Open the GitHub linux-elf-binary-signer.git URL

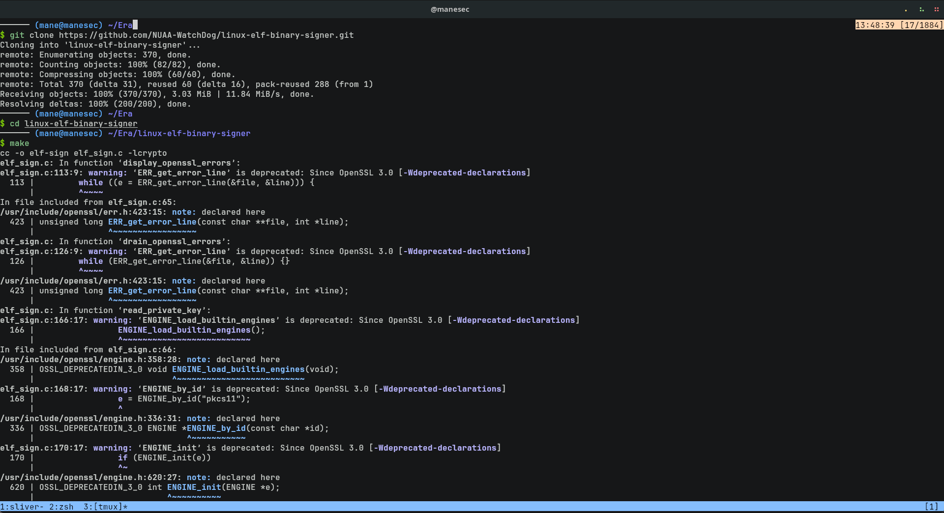click(x=206, y=35)
